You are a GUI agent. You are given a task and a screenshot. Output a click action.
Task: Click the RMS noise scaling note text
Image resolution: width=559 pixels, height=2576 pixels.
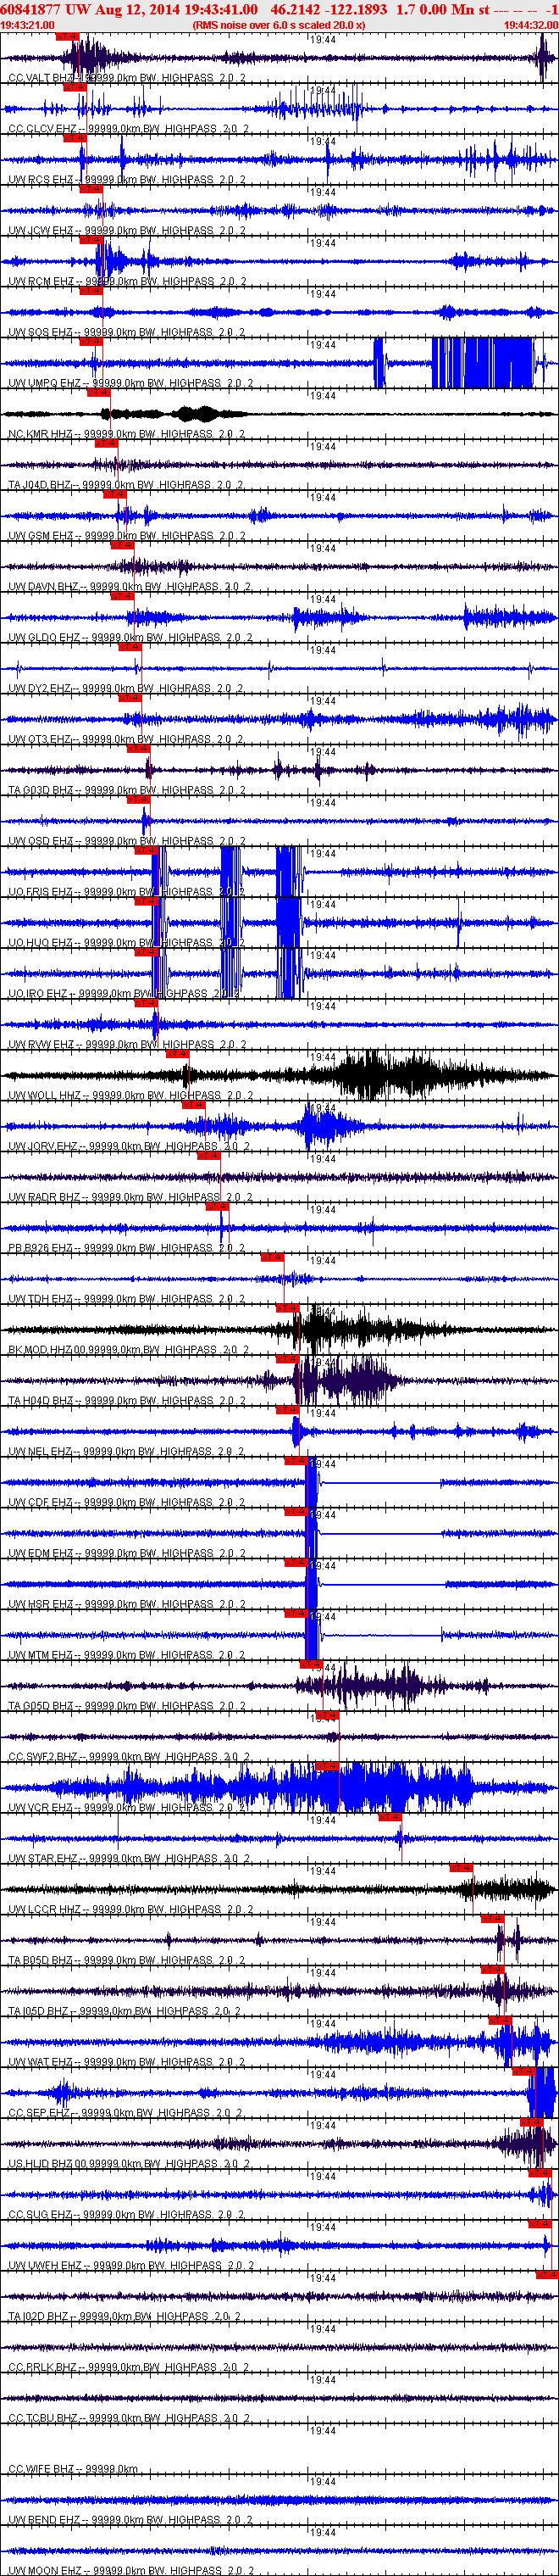click(x=279, y=25)
